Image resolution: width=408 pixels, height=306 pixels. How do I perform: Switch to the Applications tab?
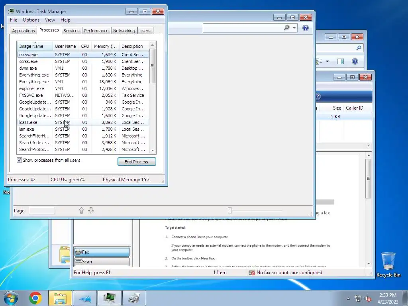tap(24, 31)
